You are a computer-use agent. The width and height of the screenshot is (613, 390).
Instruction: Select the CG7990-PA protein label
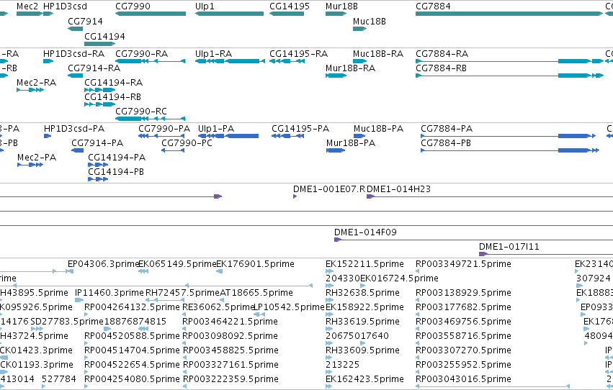point(164,128)
